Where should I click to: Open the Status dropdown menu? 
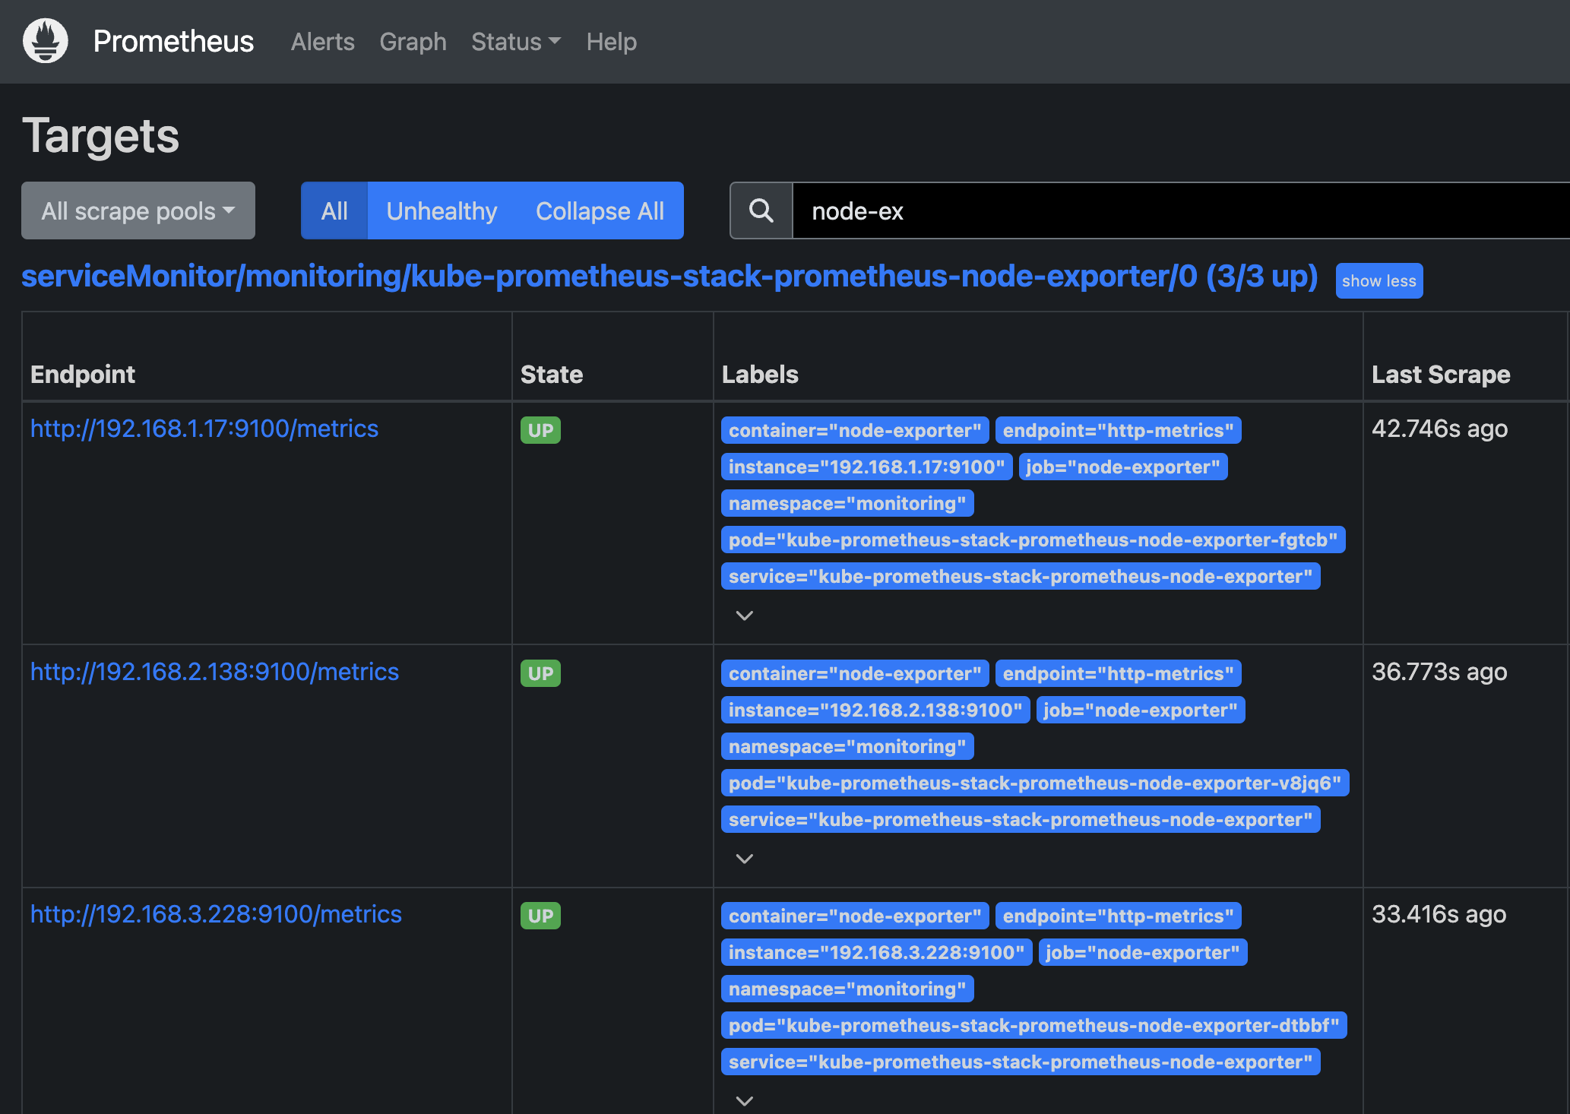coord(515,42)
